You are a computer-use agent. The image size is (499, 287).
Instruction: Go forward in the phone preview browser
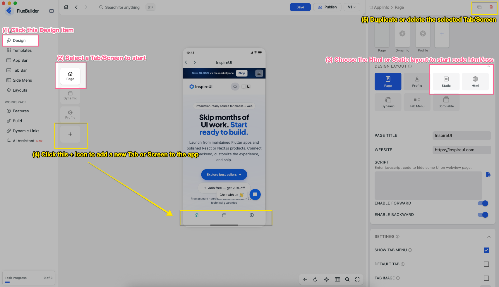[195, 62]
